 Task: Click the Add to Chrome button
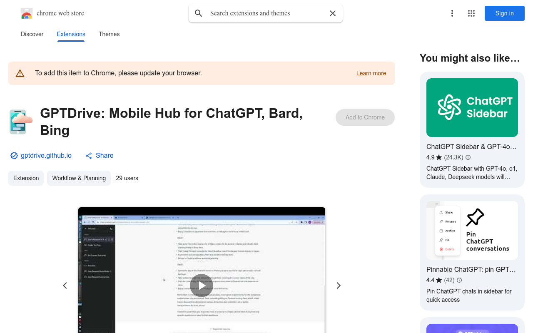[365, 117]
